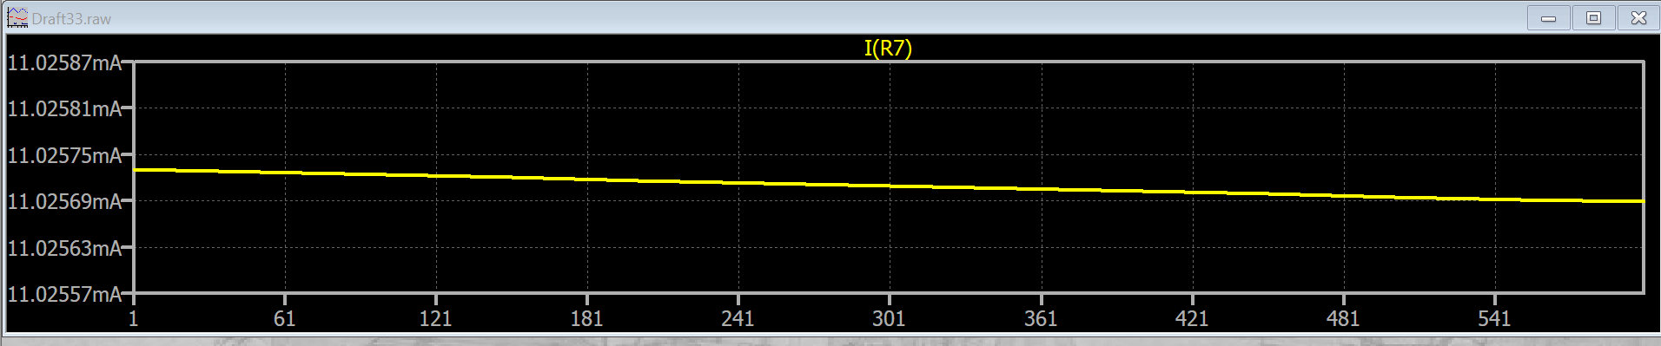The image size is (1661, 346).
Task: Click the 11.02581mA vertical axis label
Action: coord(64,108)
